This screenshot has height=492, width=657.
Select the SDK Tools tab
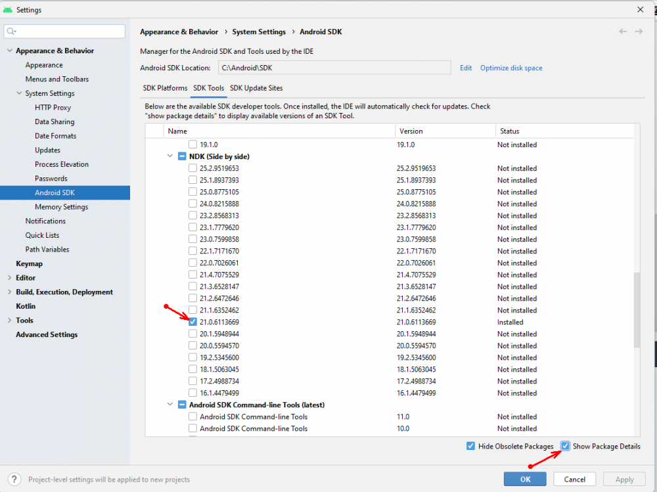click(209, 88)
